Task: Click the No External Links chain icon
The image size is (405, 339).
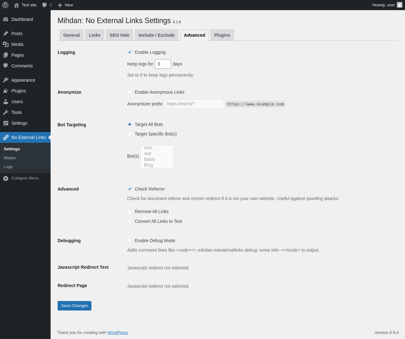Action: click(6, 137)
